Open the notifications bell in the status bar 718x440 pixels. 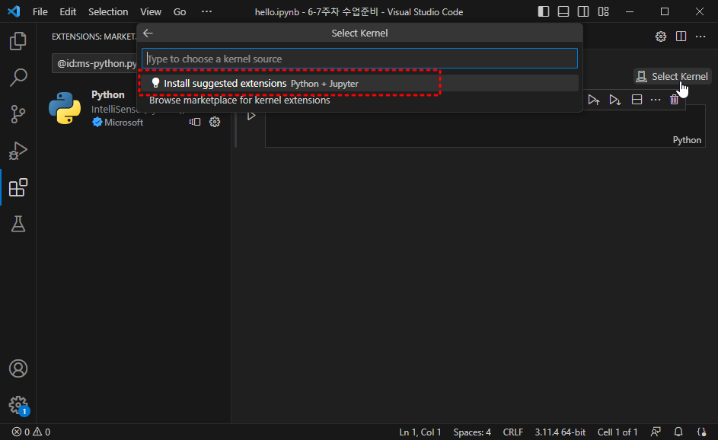coord(678,432)
